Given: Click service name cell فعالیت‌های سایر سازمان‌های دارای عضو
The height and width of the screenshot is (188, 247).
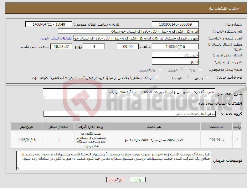Looking at the screenshot, I should [154, 140].
